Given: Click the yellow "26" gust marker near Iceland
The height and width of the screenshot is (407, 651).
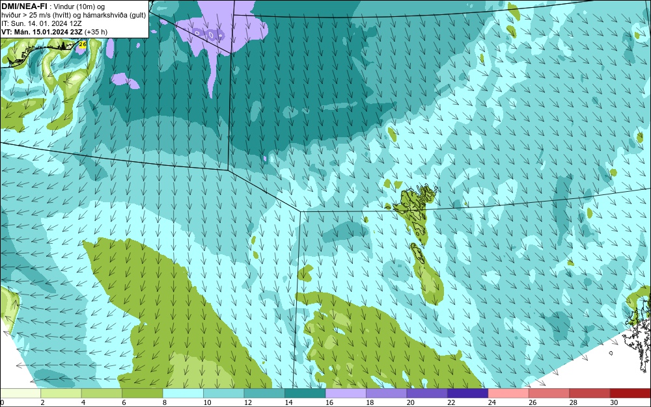Looking at the screenshot, I should tap(82, 44).
